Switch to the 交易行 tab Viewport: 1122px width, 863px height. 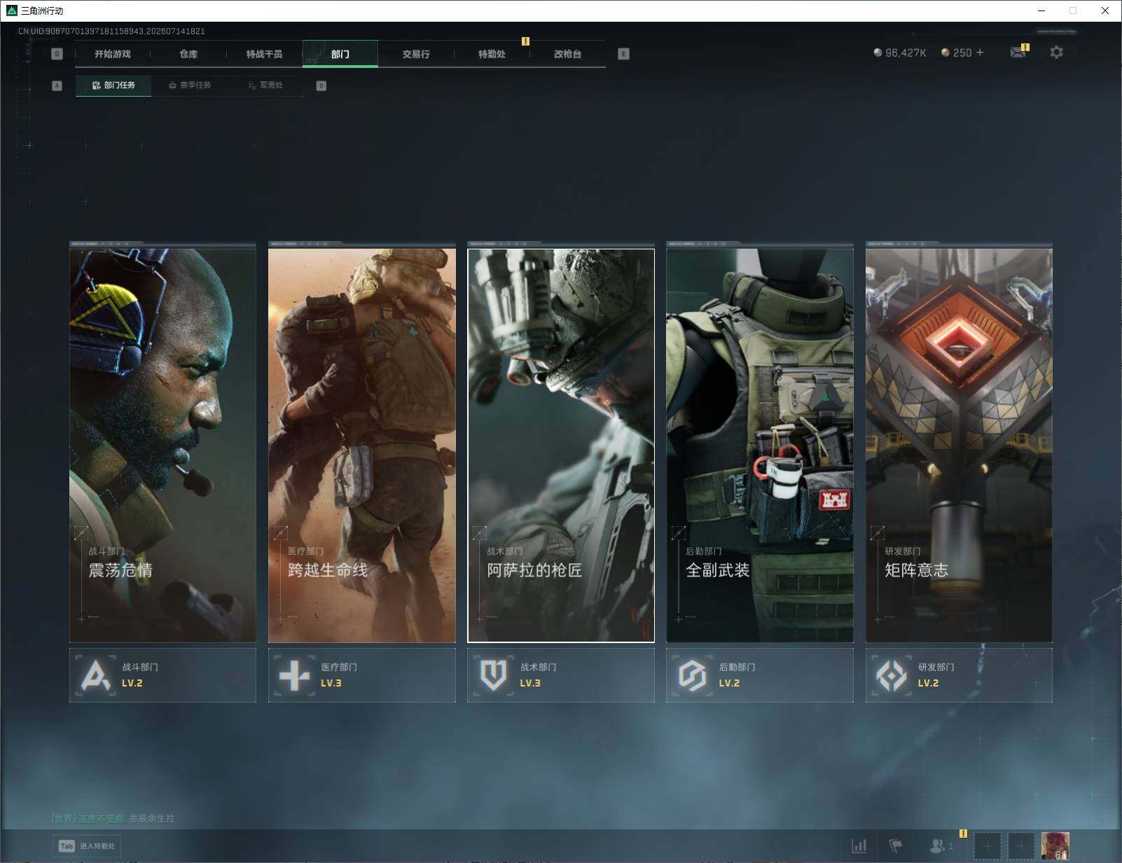pyautogui.click(x=416, y=54)
